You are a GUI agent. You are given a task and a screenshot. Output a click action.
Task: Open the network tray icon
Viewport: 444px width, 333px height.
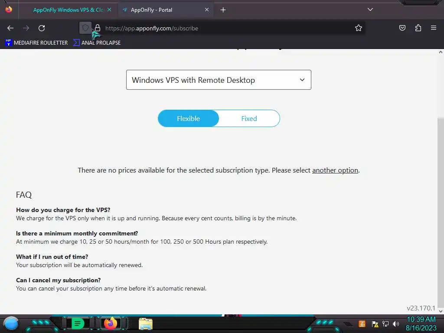385,323
